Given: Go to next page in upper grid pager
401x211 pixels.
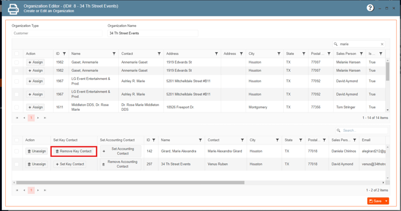Looking at the screenshot, I should point(38,118).
